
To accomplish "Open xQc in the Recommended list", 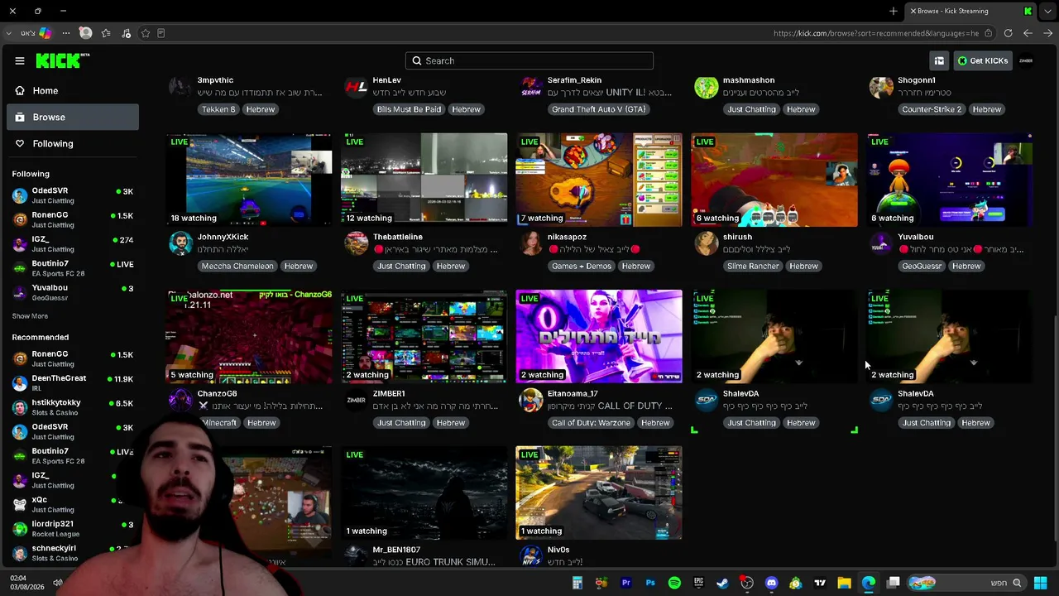I will click(73, 504).
